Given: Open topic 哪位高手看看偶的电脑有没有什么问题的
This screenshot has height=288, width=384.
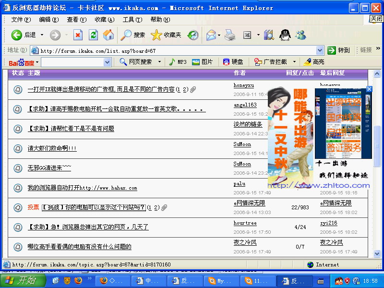Looking at the screenshot, I should pyautogui.click(x=79, y=247).
